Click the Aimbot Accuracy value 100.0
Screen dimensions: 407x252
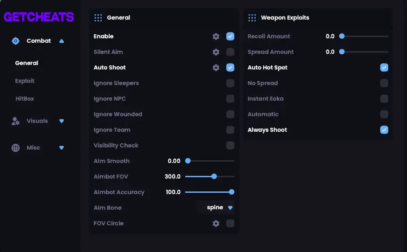173,192
